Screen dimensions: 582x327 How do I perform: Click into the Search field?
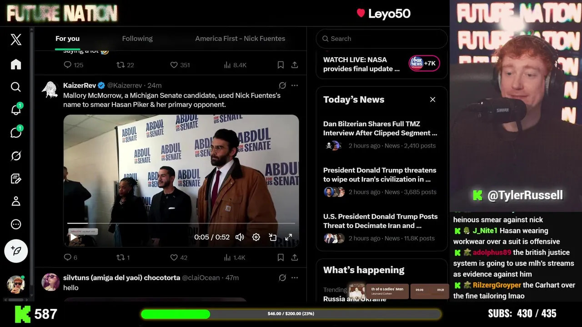pyautogui.click(x=381, y=39)
